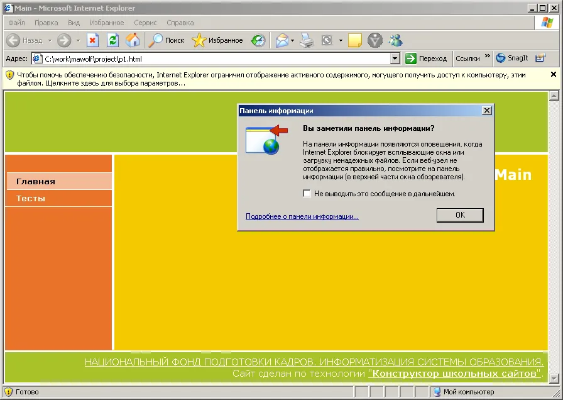Click the icon right of SnagIt

click(540, 58)
